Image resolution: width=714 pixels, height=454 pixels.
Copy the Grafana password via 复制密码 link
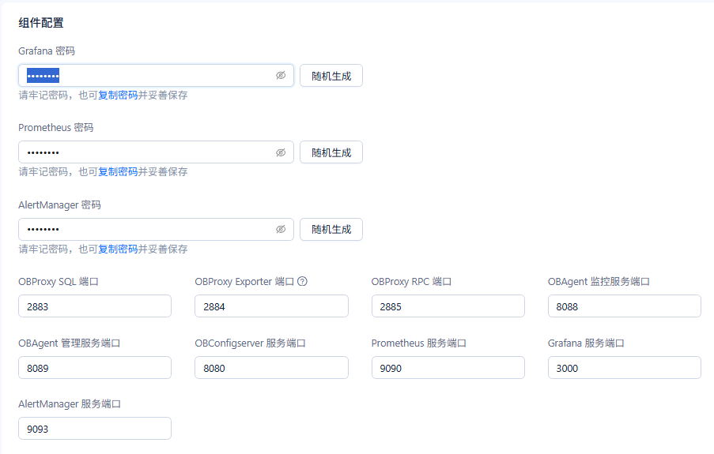[x=118, y=95]
